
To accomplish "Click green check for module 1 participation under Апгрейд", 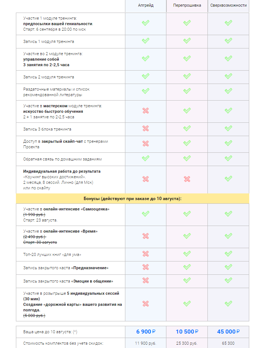I will pos(146,23).
